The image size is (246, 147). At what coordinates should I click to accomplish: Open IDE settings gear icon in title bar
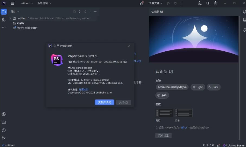tap(216, 3)
